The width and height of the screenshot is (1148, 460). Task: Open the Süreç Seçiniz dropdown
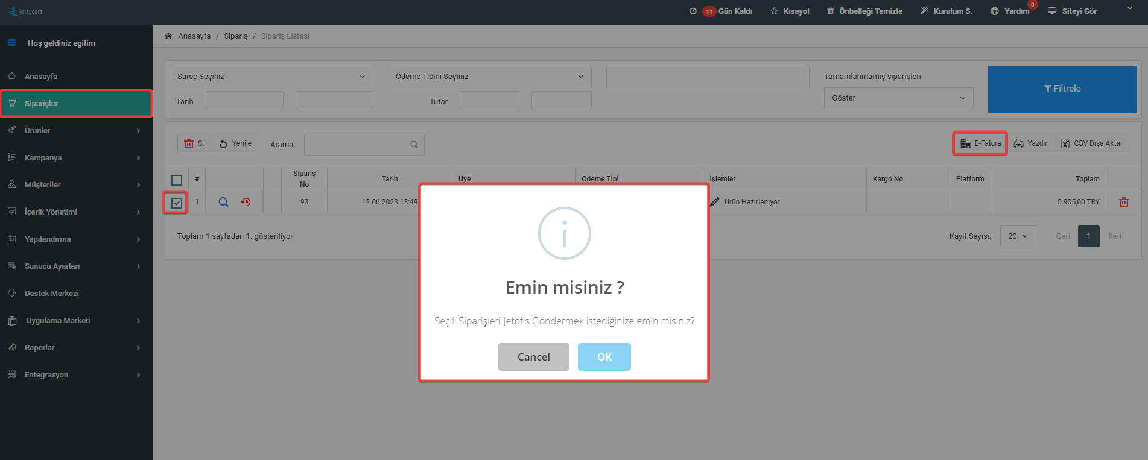[271, 77]
